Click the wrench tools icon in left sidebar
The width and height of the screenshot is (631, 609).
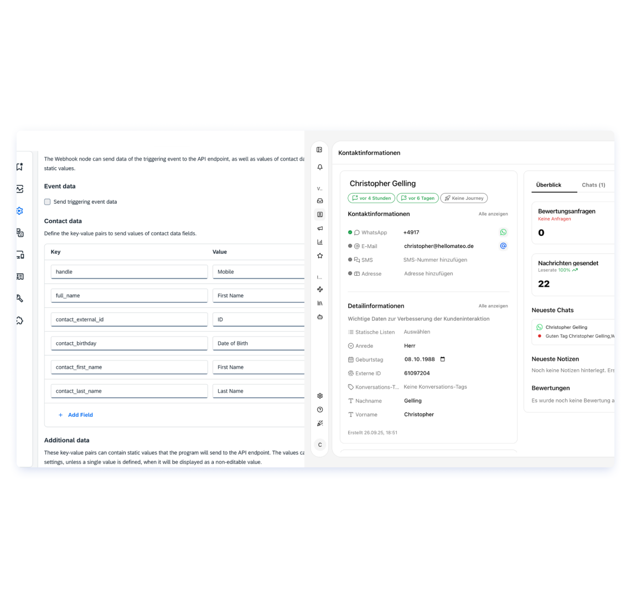click(x=20, y=298)
